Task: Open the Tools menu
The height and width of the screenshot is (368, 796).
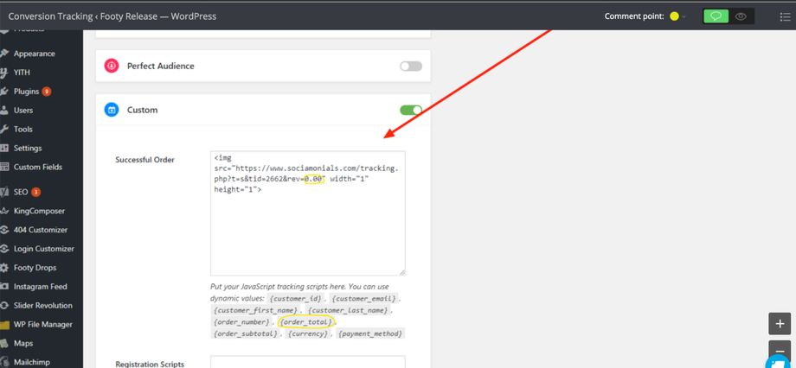Action: point(22,130)
